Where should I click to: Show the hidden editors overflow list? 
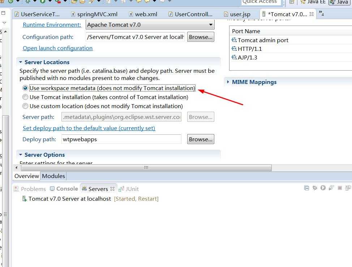[x=321, y=13]
